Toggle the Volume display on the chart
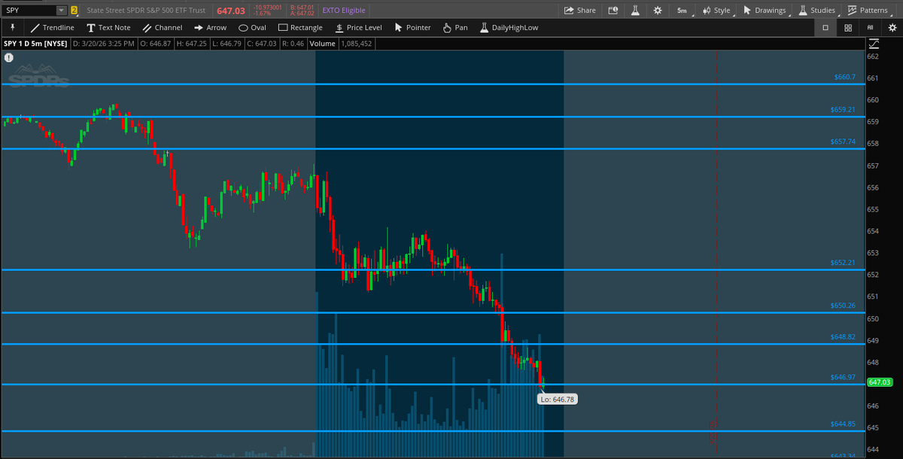Image resolution: width=903 pixels, height=459 pixels. tap(322, 43)
